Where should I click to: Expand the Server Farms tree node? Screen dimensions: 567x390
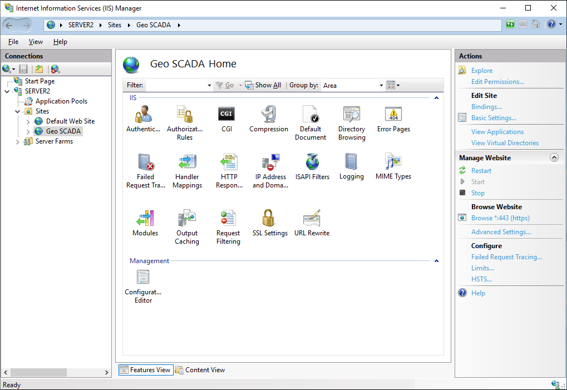(x=18, y=142)
